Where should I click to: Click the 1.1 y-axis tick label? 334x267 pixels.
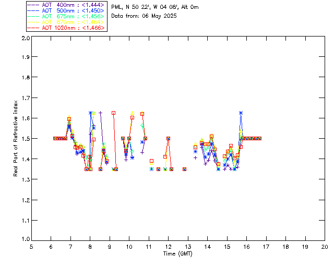[x=26, y=221]
